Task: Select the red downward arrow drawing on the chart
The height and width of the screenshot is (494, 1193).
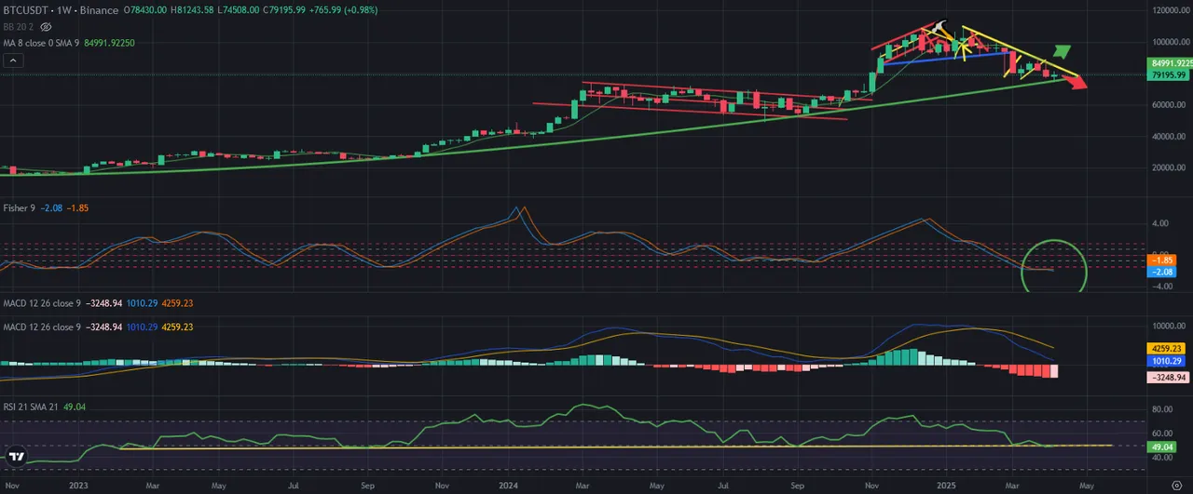Action: pos(1074,83)
